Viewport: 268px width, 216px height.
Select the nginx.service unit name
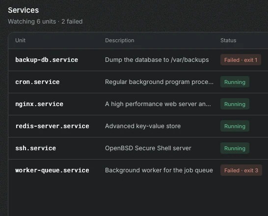[39, 104]
